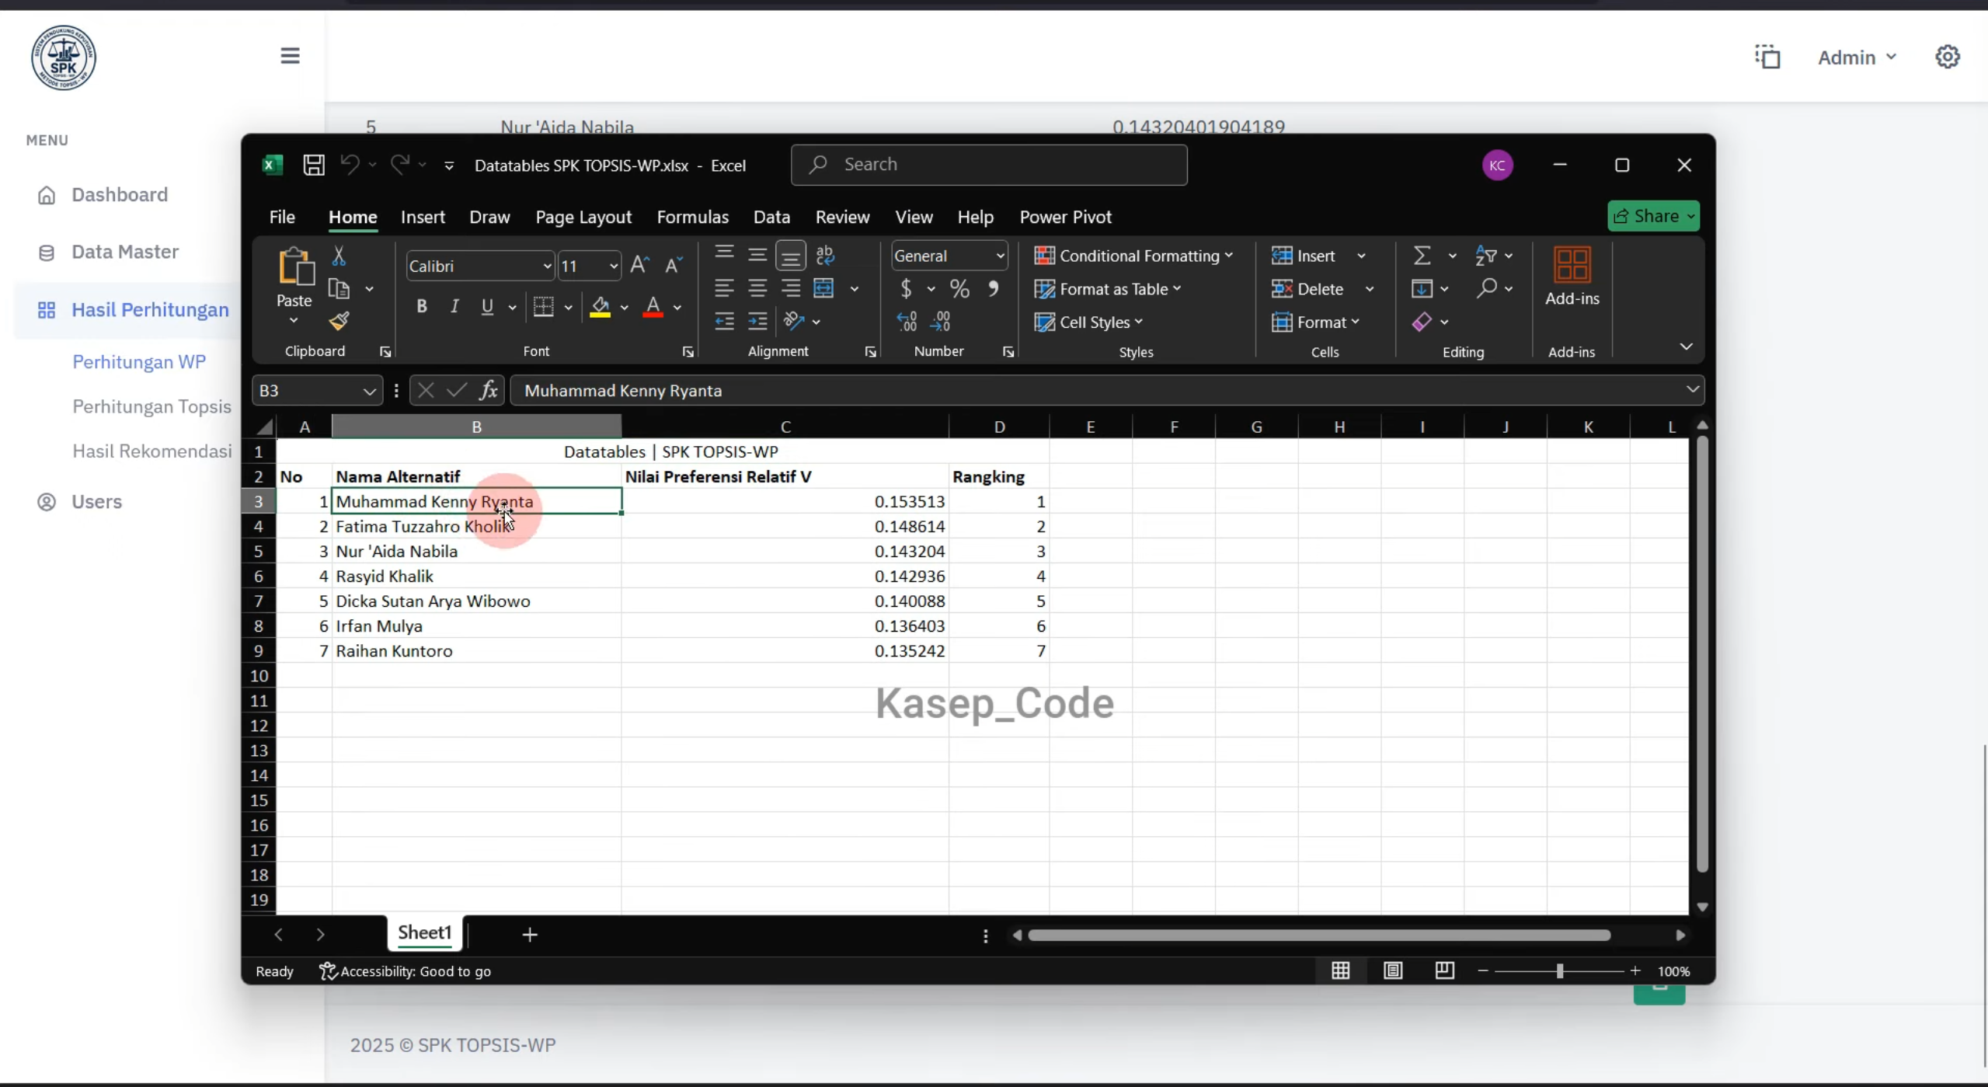
Task: Open Users in web app sidebar
Action: (96, 501)
